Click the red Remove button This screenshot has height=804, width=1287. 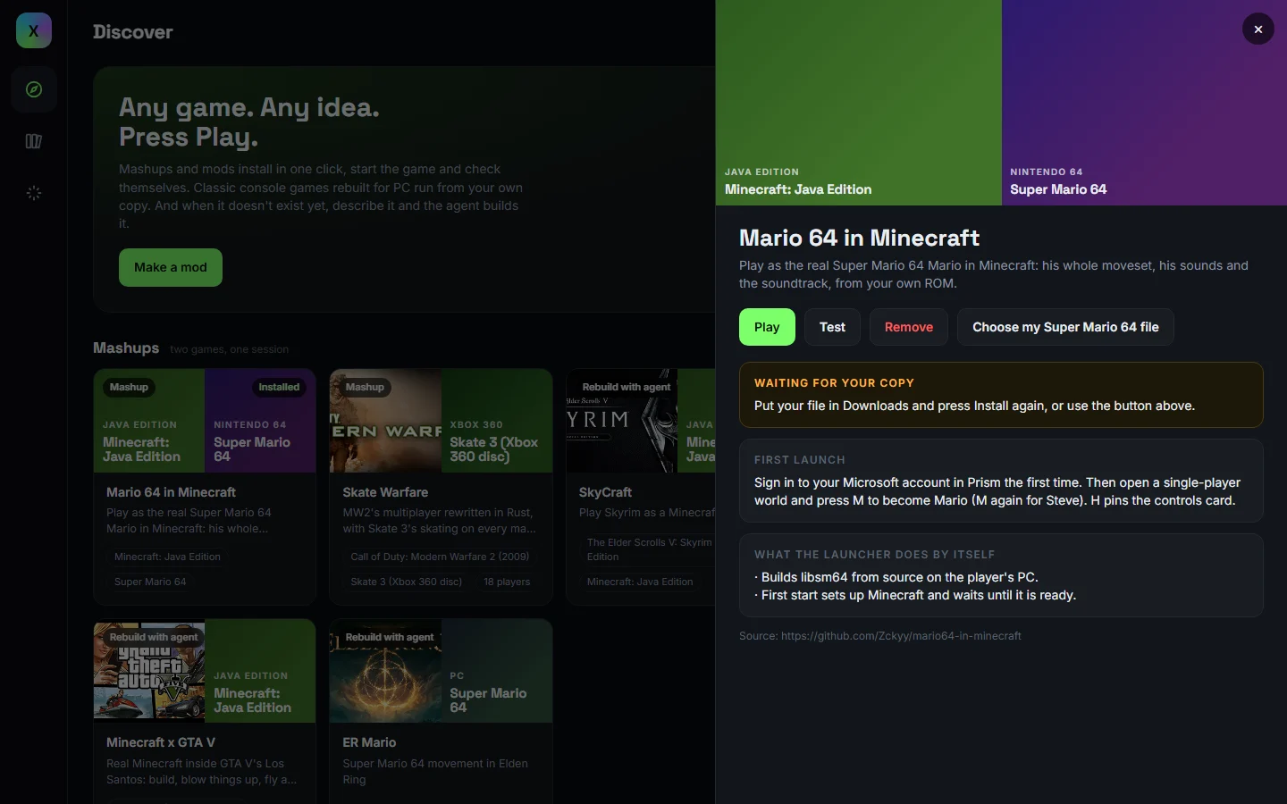pos(909,327)
